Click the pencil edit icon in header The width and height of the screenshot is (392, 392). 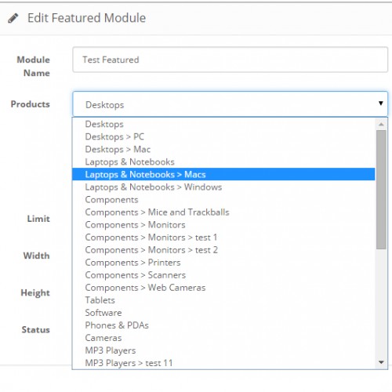click(13, 18)
